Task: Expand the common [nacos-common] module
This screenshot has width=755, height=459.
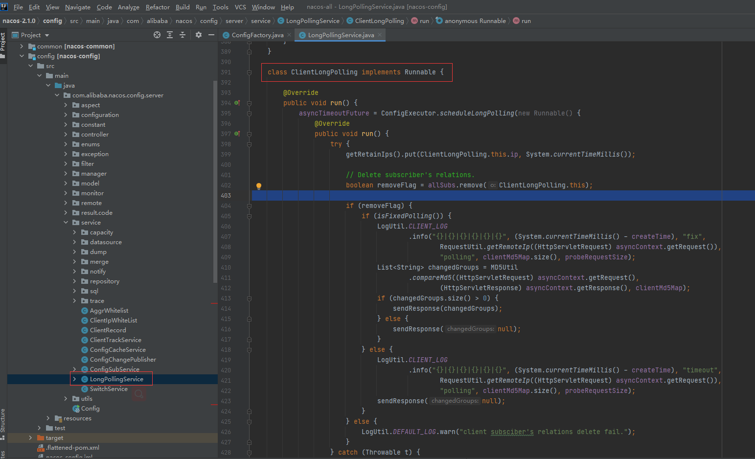Action: coord(22,46)
